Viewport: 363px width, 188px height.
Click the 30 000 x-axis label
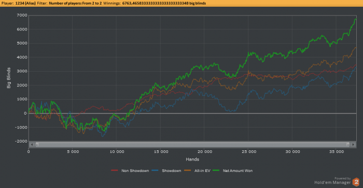(x=292, y=151)
